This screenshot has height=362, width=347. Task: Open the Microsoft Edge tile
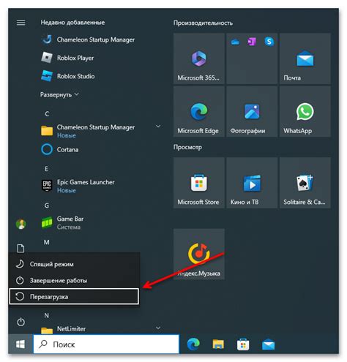[198, 112]
